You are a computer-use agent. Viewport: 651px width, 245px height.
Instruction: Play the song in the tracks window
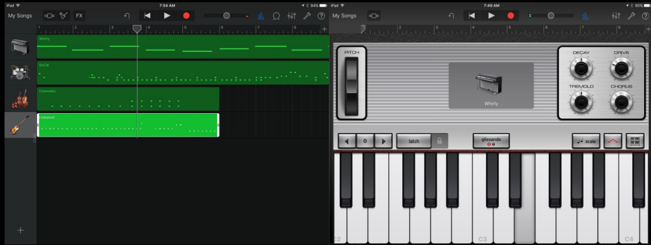click(x=167, y=16)
